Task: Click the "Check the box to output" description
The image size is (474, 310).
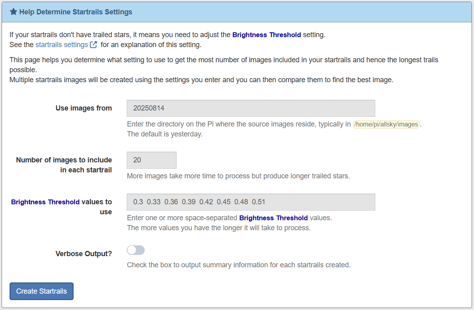Action: click(239, 265)
